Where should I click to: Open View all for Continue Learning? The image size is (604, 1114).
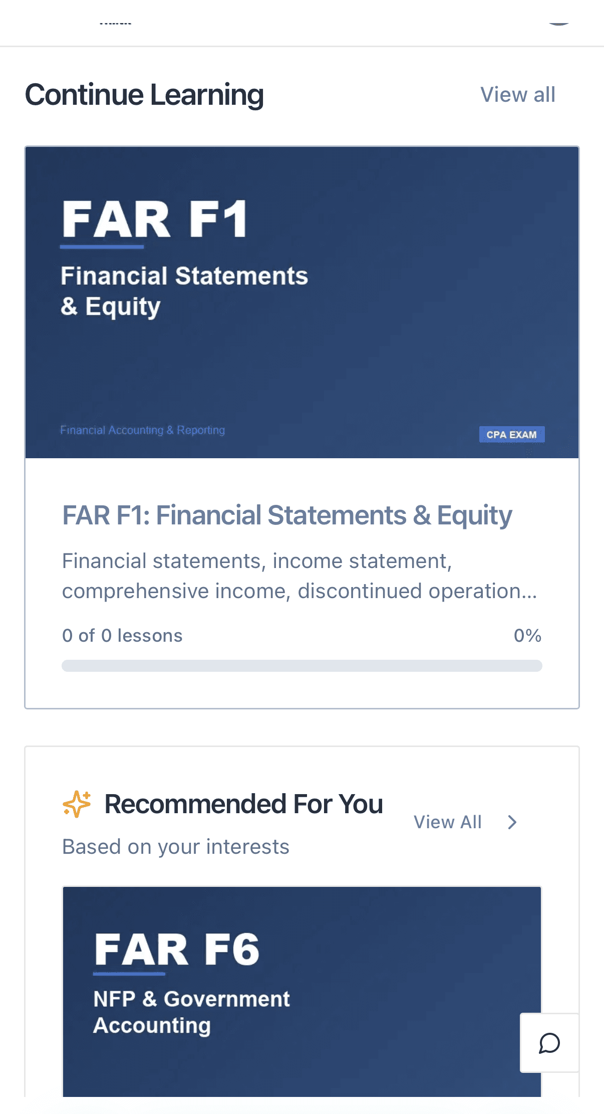click(517, 95)
